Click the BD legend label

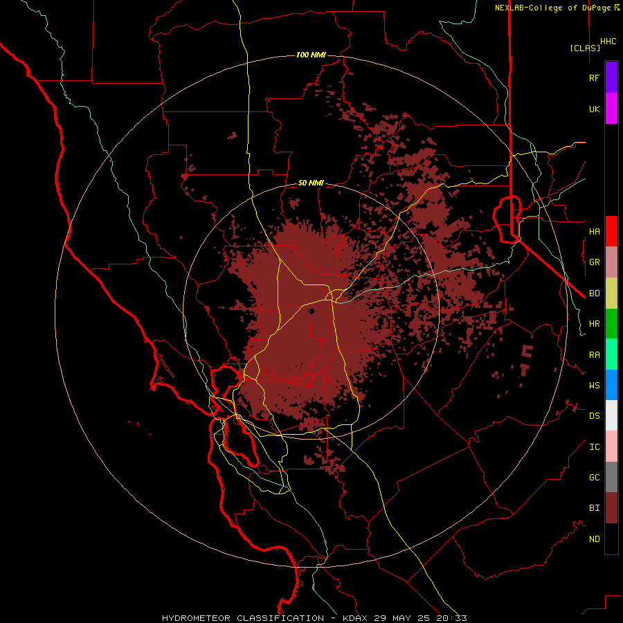coord(594,294)
